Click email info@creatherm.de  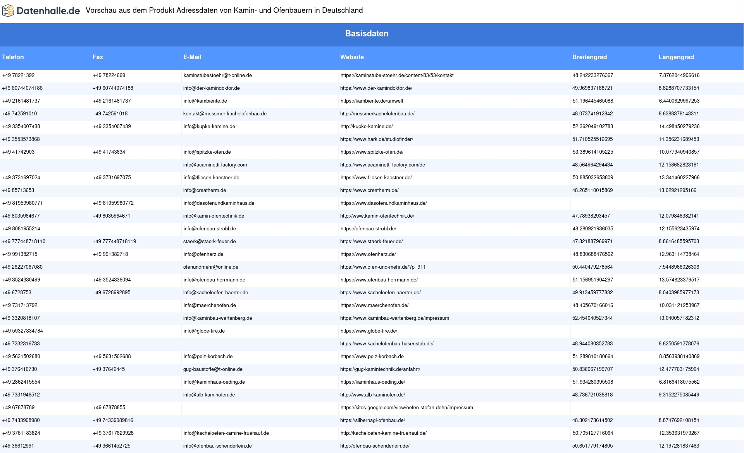205,190
